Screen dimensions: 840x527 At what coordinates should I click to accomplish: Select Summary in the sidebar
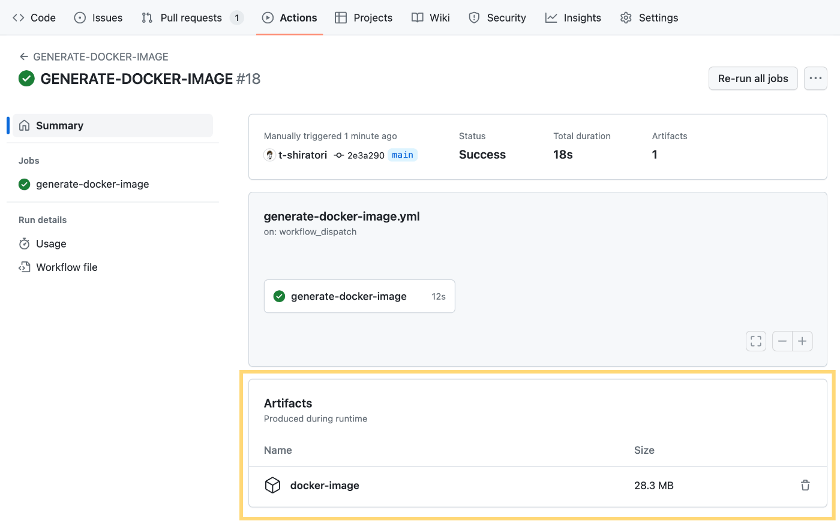coord(113,125)
